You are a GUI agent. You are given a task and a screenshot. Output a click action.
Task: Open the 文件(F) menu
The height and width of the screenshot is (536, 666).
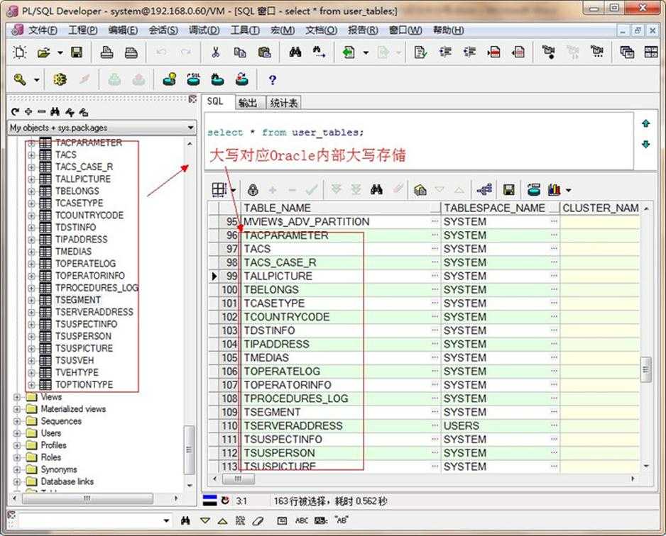43,30
